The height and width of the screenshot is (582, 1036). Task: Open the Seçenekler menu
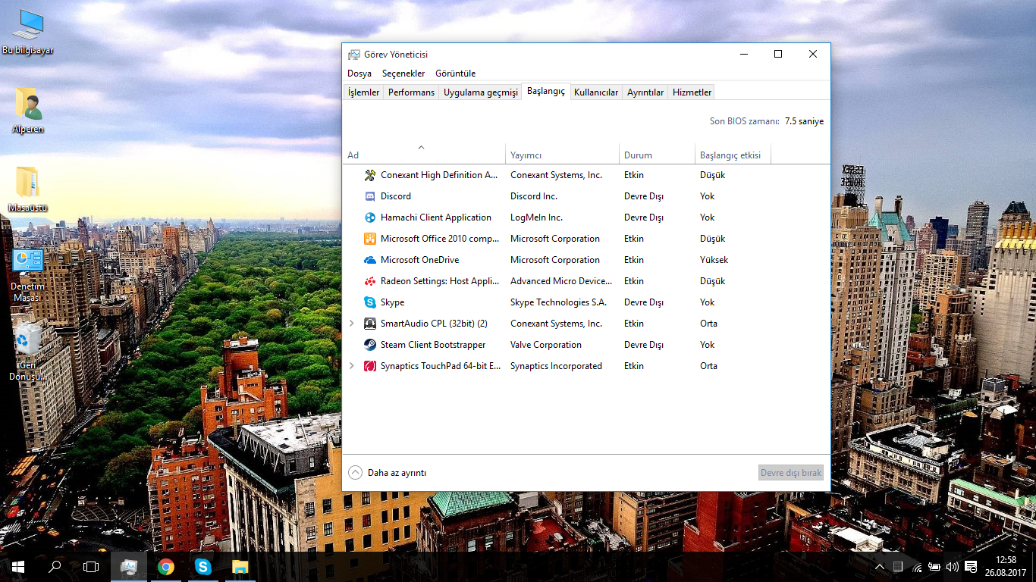tap(403, 74)
